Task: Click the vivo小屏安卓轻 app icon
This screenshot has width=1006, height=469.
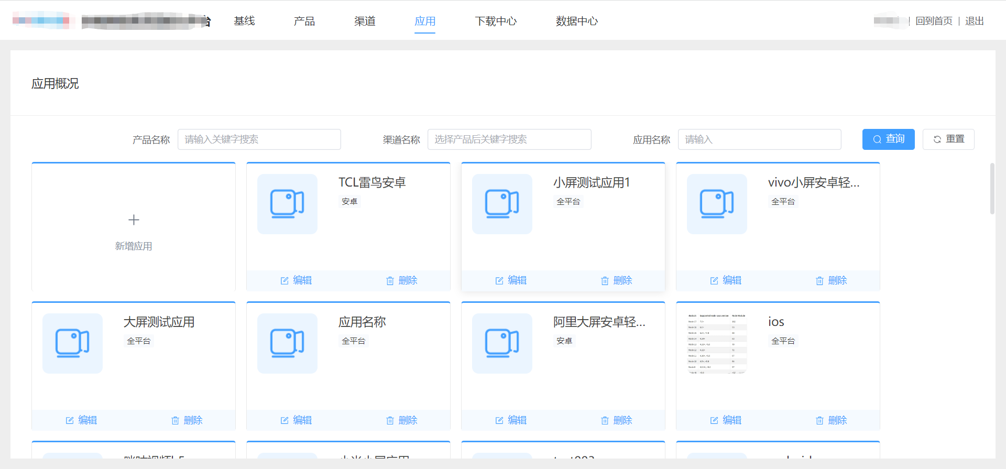Action: (717, 204)
